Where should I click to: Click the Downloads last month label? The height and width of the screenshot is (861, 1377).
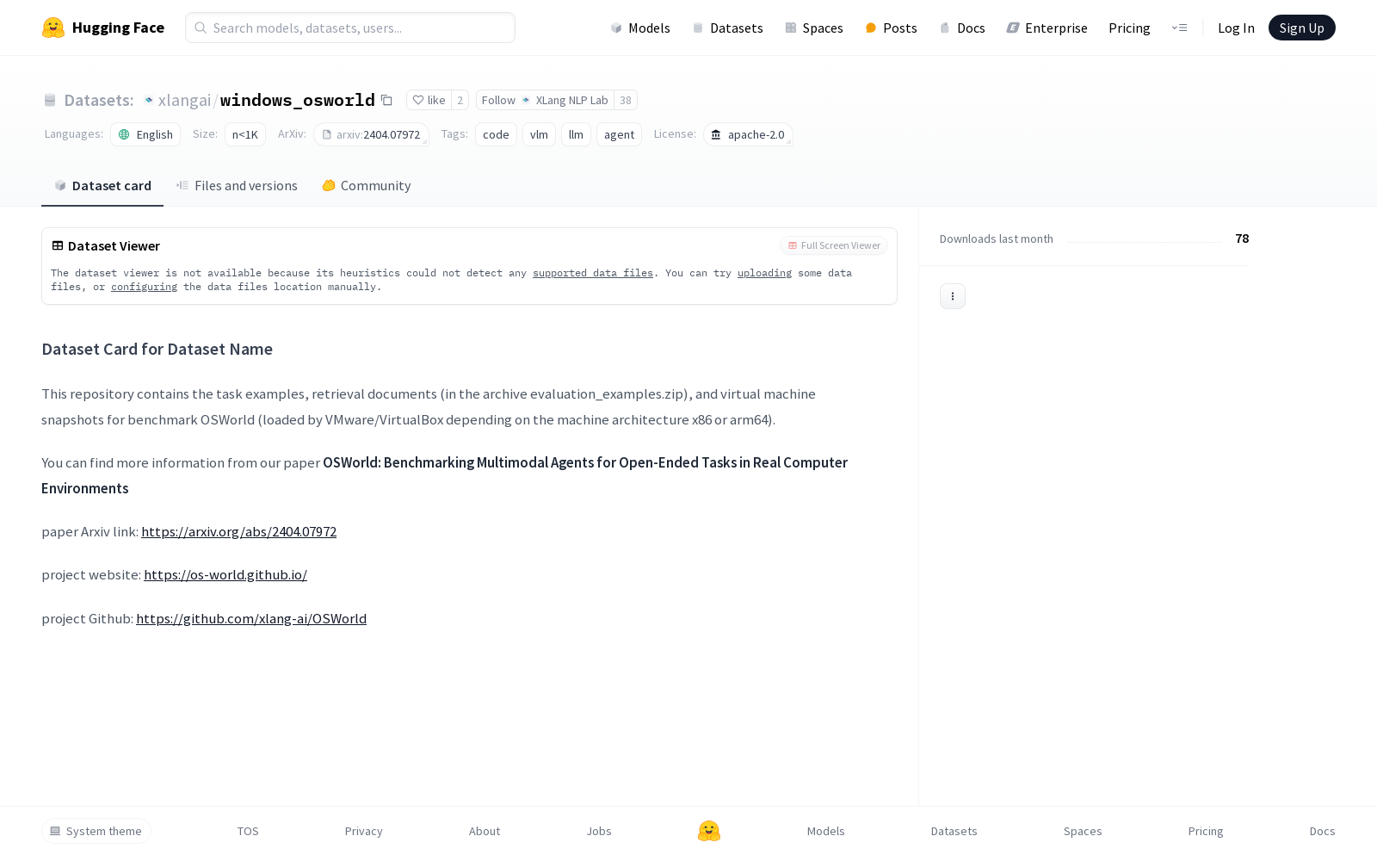(997, 238)
